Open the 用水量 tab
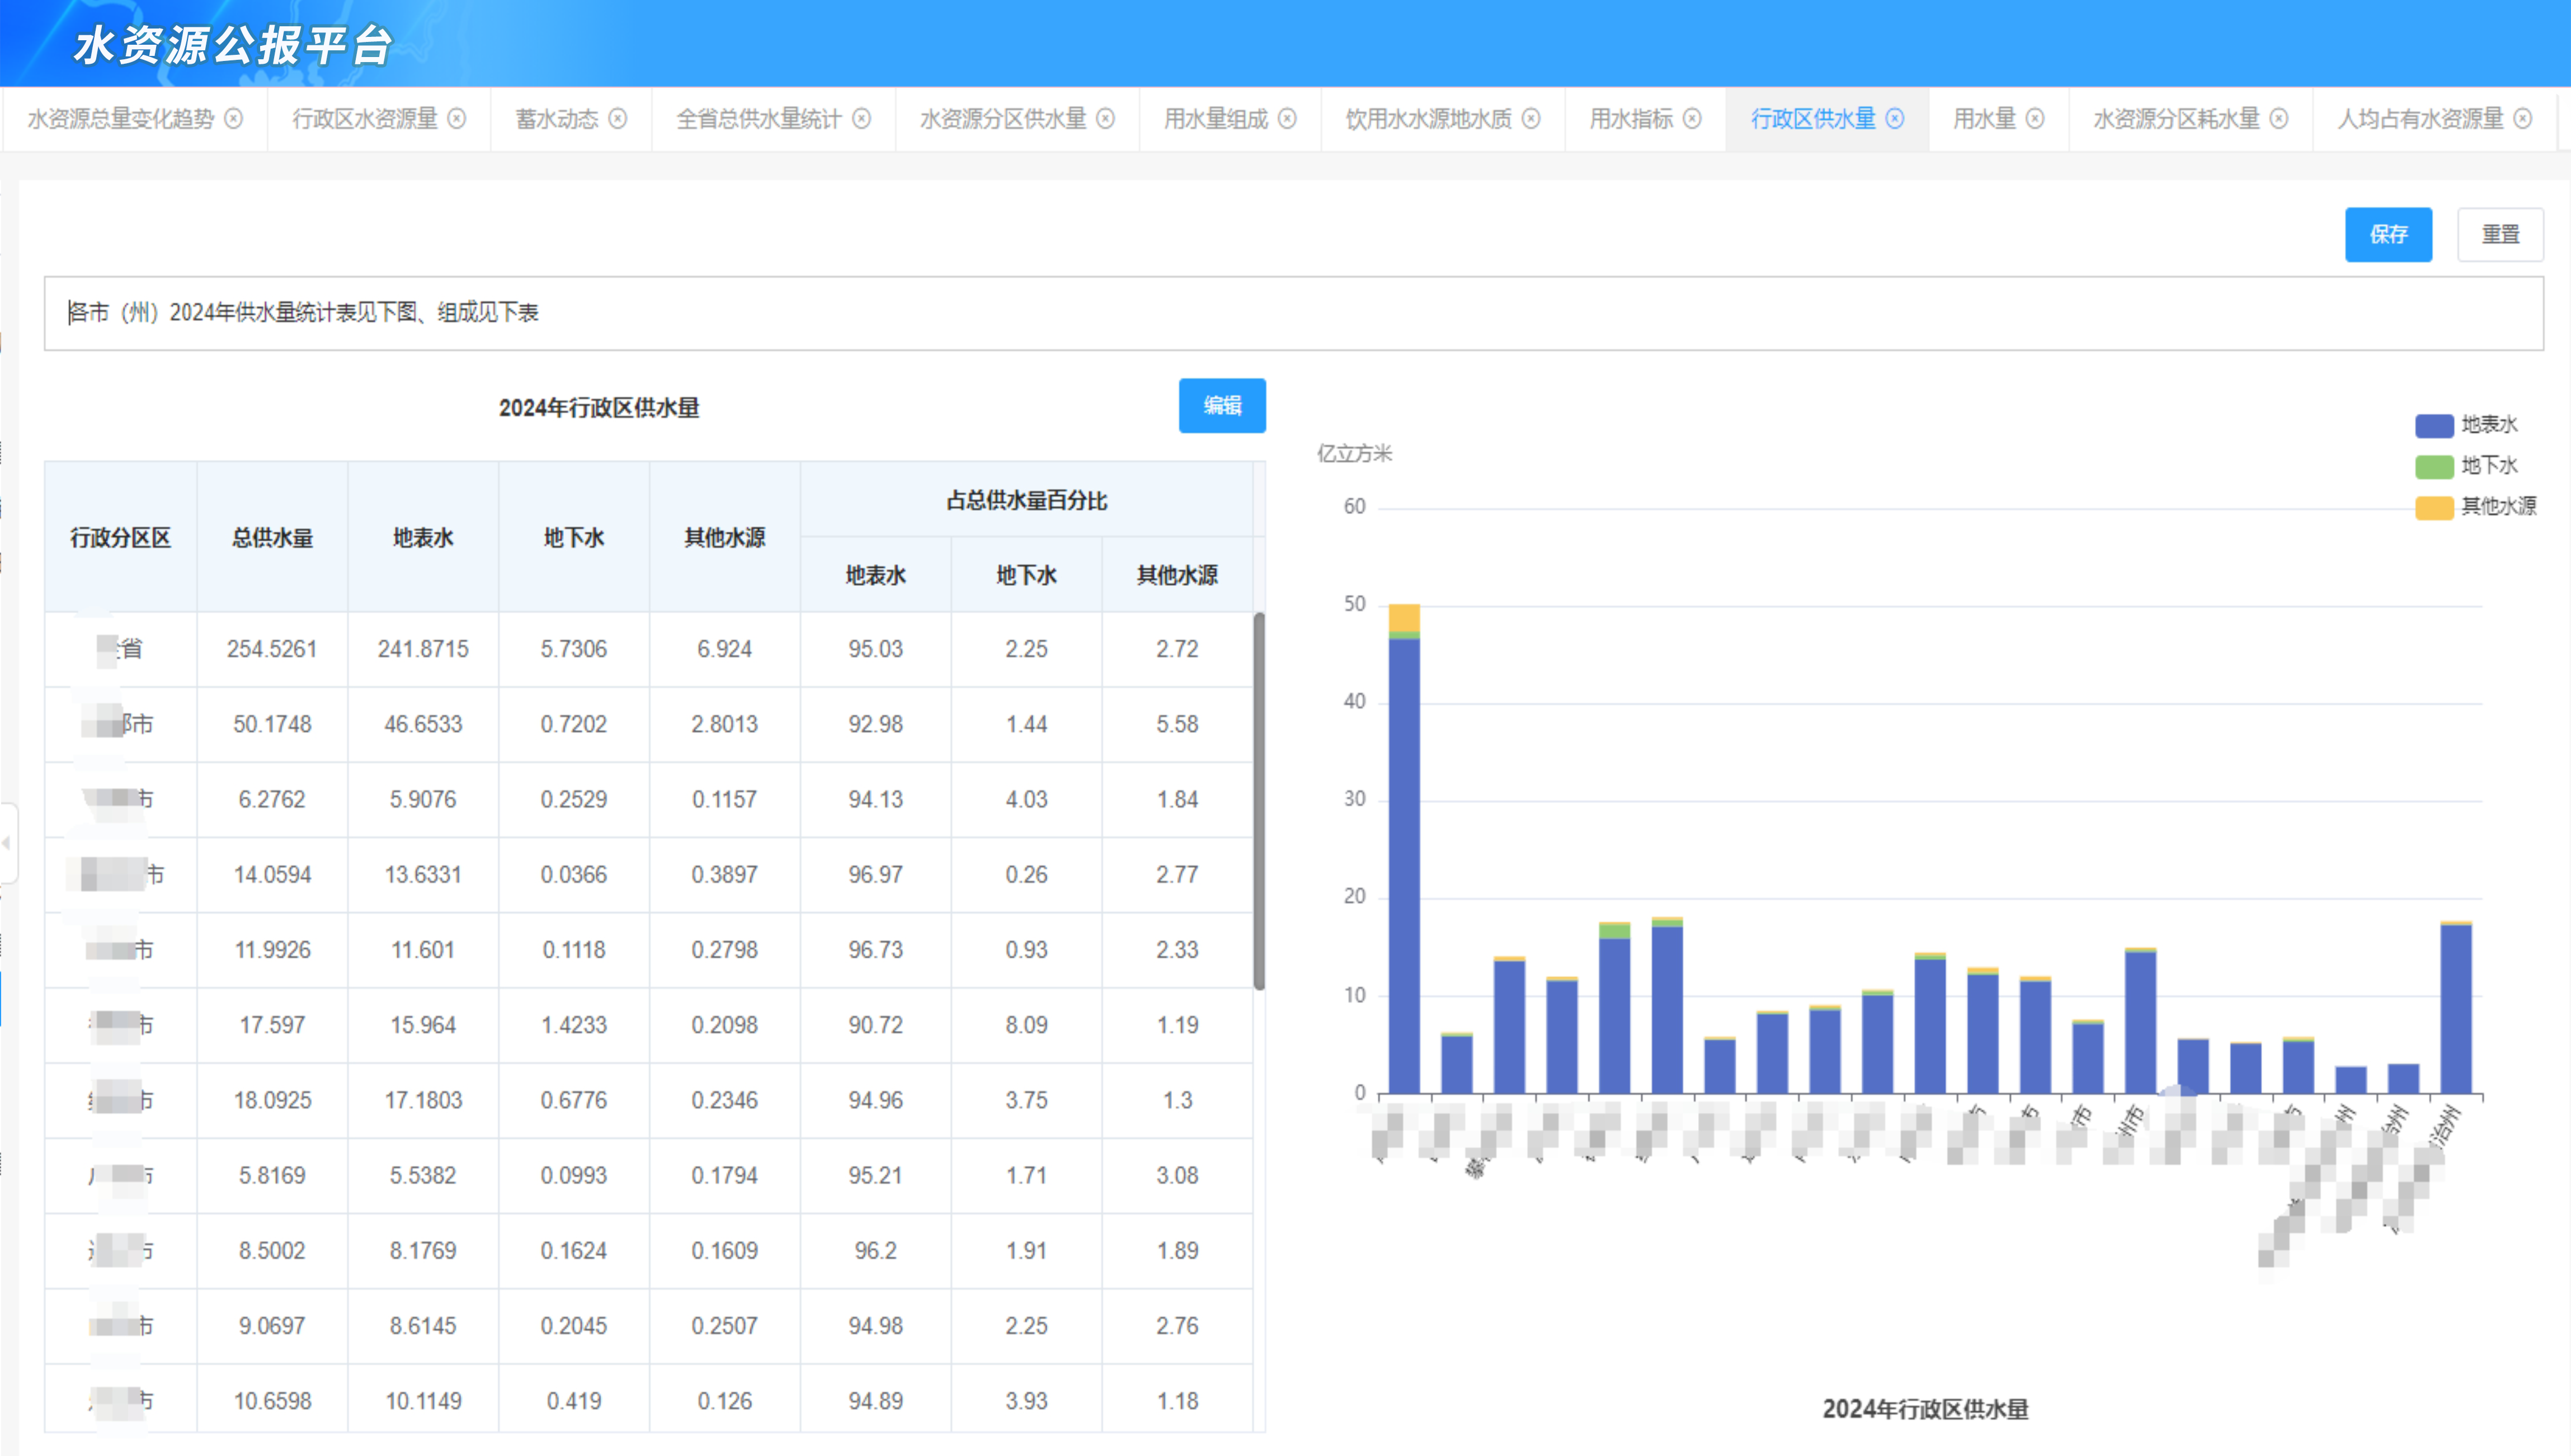This screenshot has width=2571, height=1456. tap(1984, 119)
